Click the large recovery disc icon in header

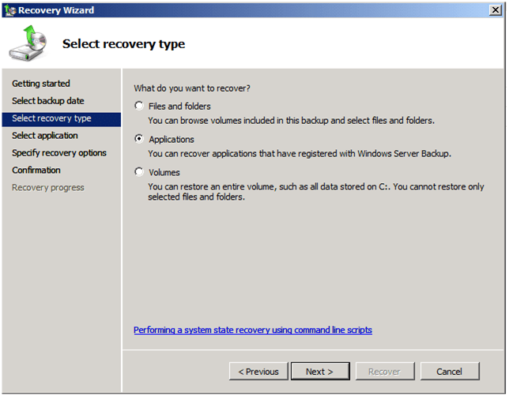(x=28, y=44)
